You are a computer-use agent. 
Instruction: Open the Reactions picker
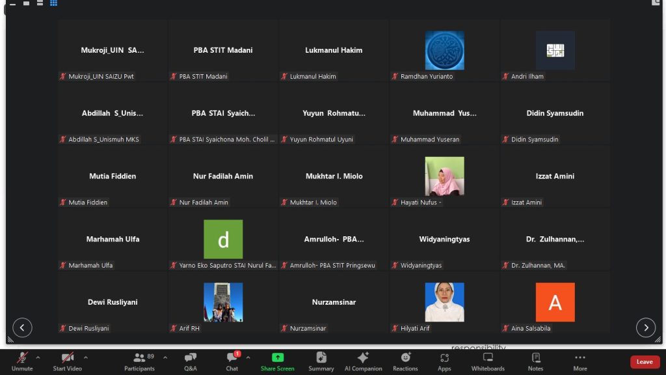pos(405,361)
